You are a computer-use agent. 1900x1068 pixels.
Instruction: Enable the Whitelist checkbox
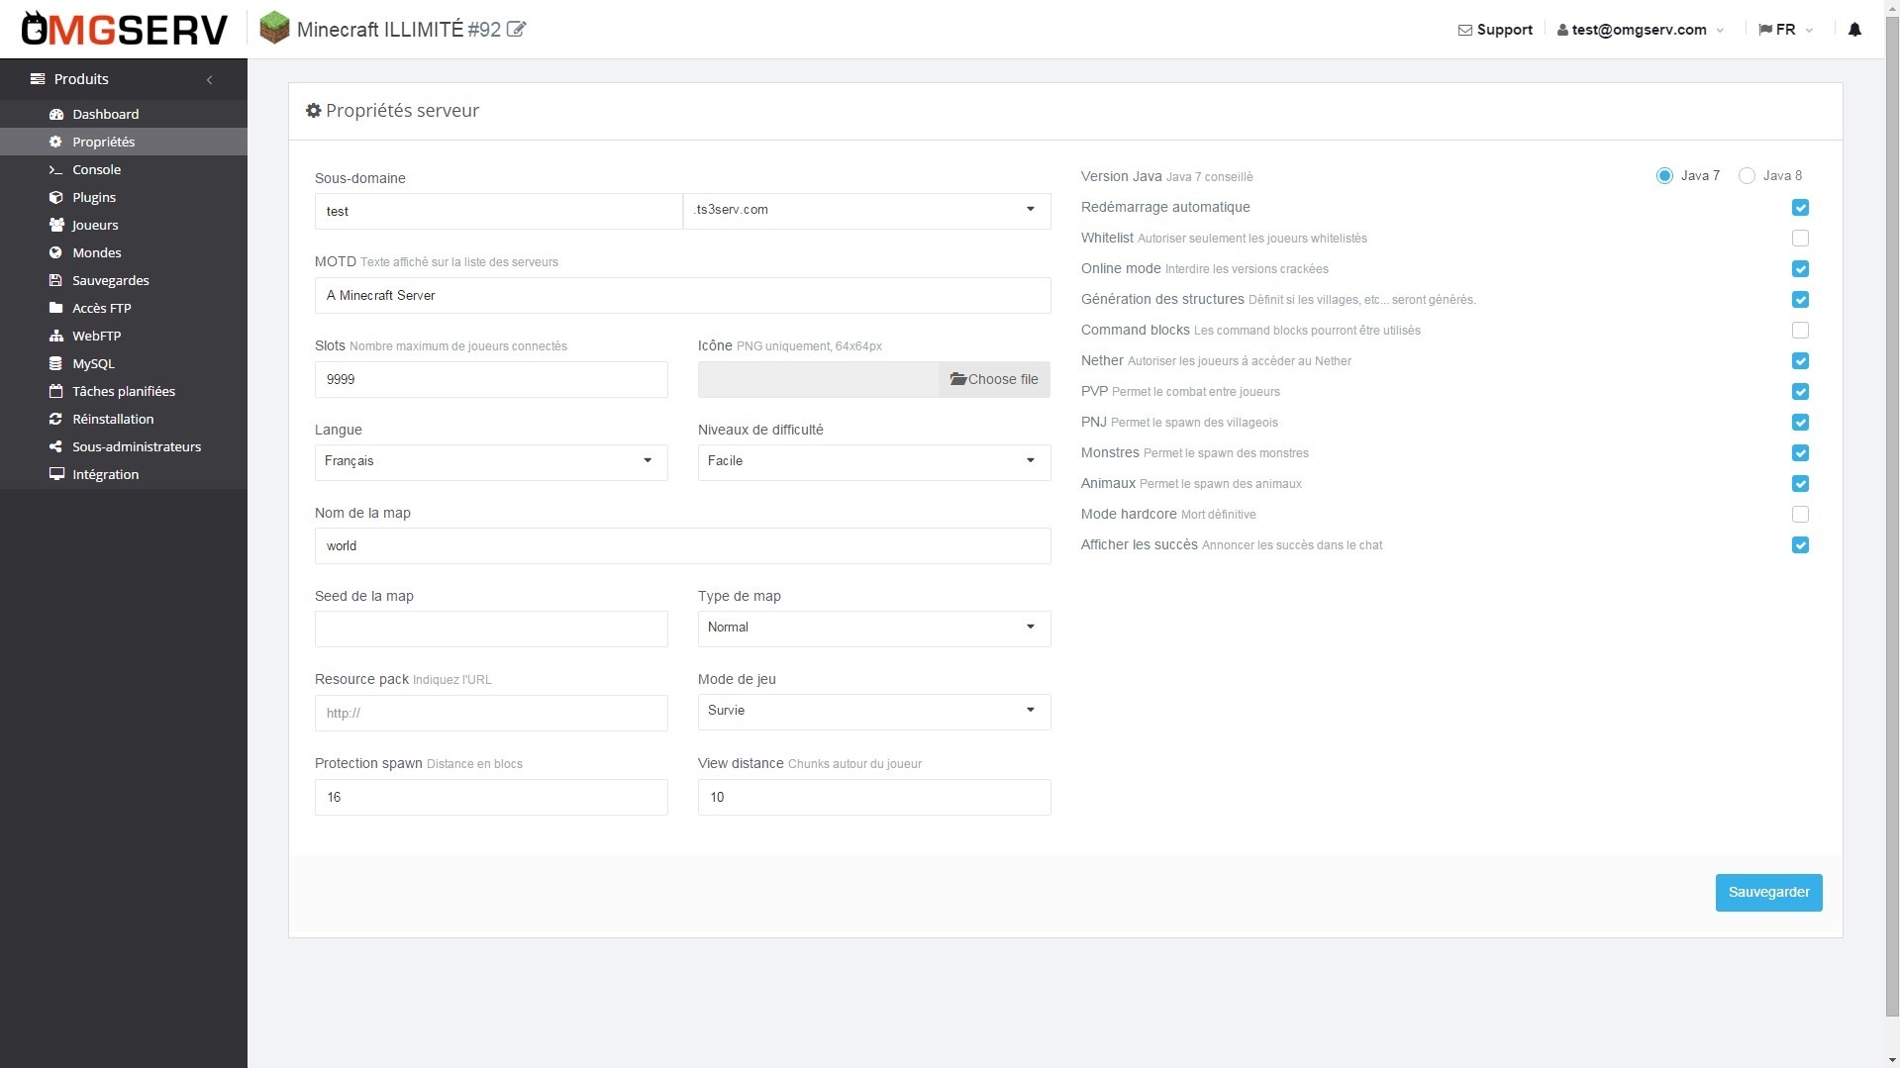point(1800,239)
